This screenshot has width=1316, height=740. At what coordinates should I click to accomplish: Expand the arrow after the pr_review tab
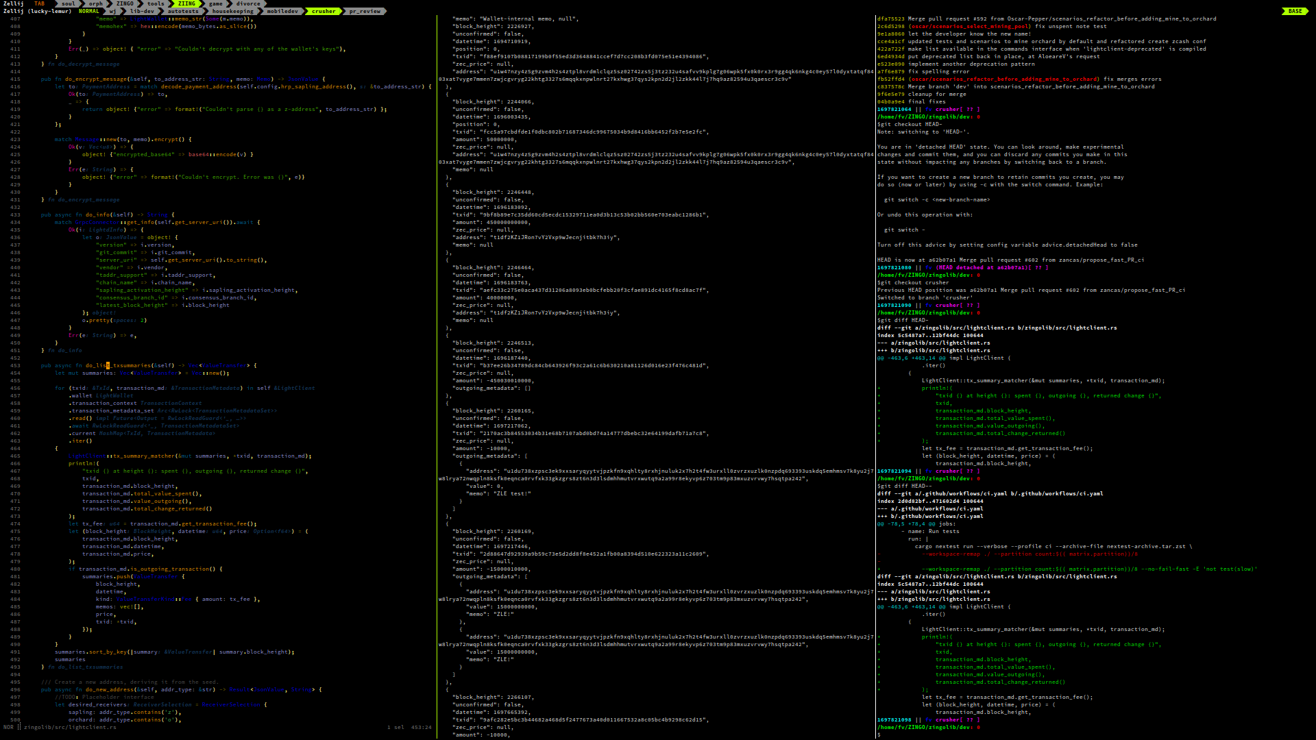click(x=385, y=11)
